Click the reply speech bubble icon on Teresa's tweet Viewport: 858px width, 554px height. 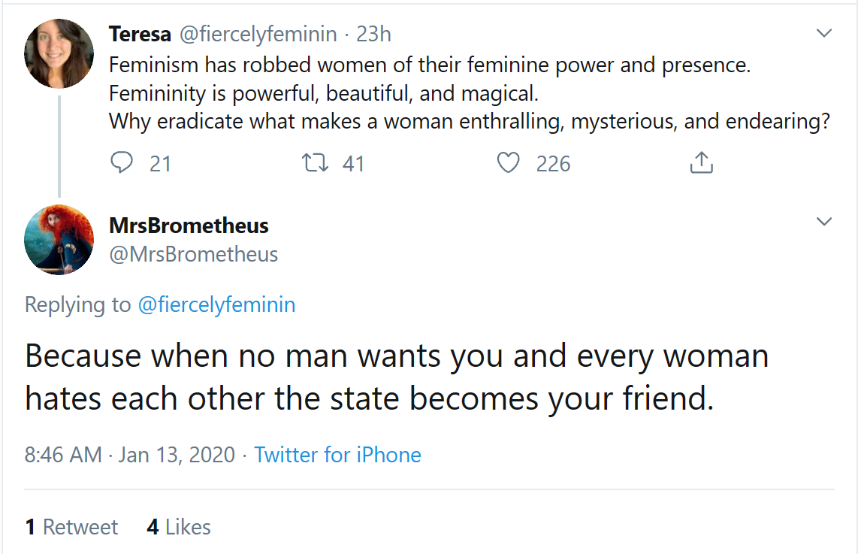122,163
